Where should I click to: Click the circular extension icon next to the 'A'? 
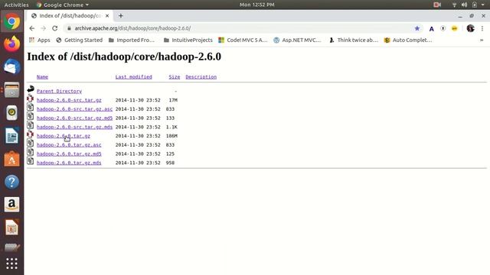pyautogui.click(x=443, y=28)
